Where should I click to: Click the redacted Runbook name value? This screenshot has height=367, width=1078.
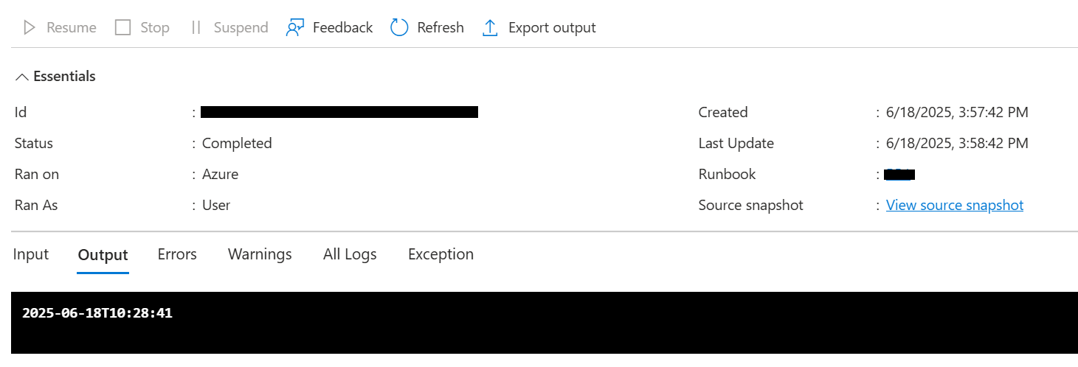coord(900,175)
